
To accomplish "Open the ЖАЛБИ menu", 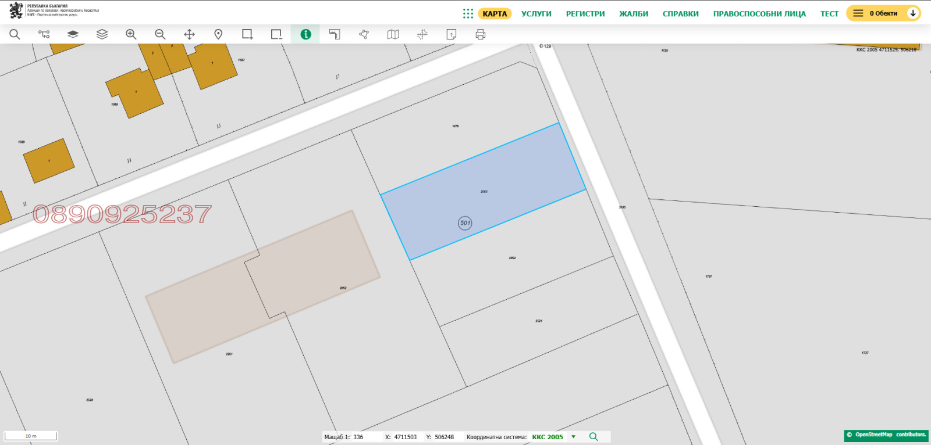I will [x=634, y=13].
